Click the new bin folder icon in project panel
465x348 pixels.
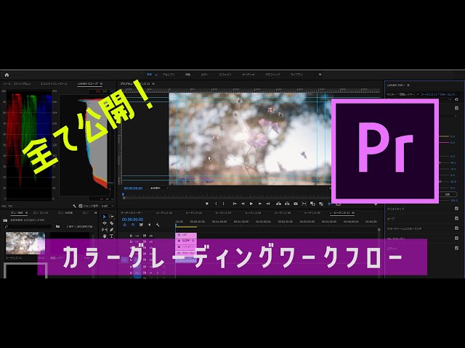[x=57, y=226]
